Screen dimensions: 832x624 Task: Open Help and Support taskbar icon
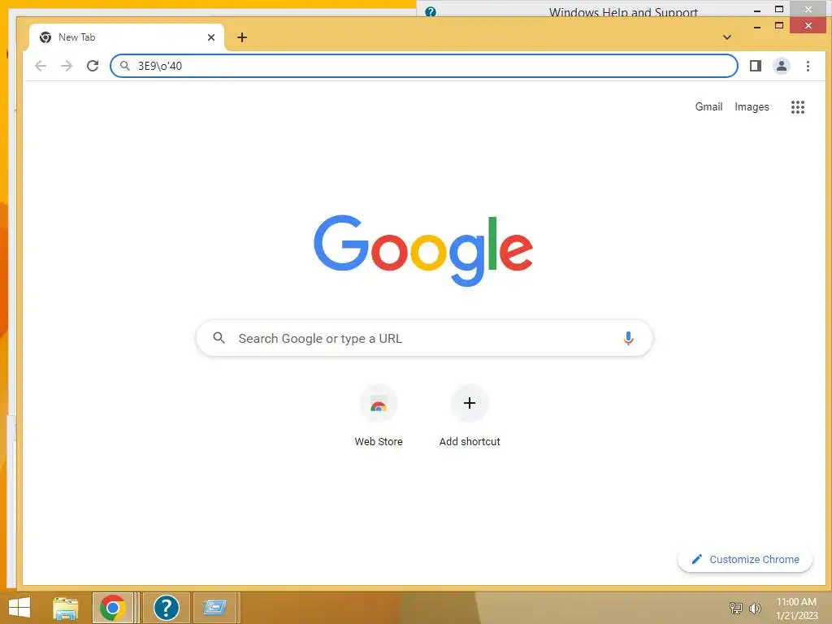tap(166, 608)
